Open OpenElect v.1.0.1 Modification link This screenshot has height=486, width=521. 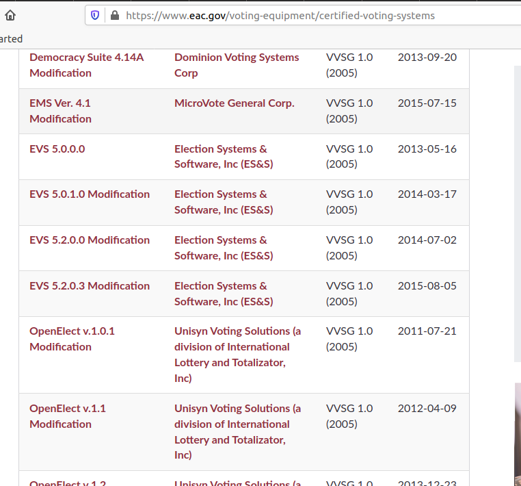coord(72,339)
